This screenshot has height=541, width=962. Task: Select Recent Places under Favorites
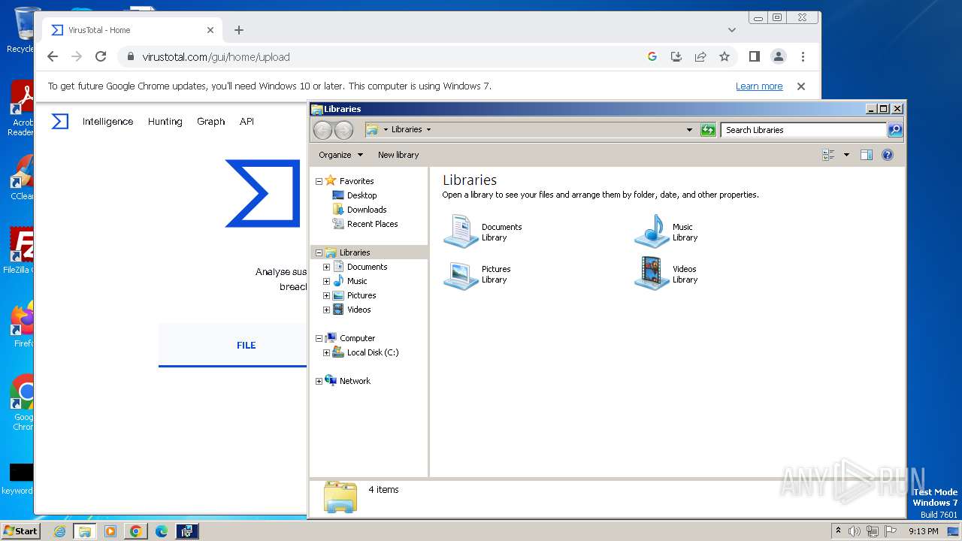(372, 224)
